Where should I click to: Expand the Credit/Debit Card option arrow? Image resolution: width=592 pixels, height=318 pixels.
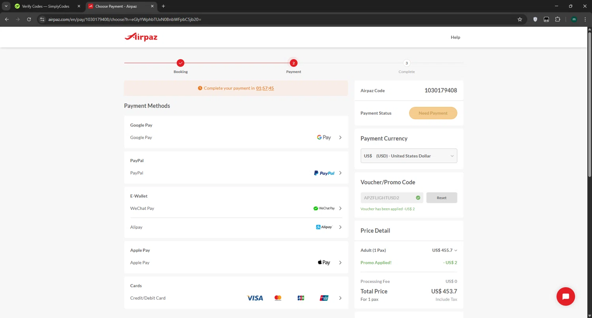[x=340, y=298]
